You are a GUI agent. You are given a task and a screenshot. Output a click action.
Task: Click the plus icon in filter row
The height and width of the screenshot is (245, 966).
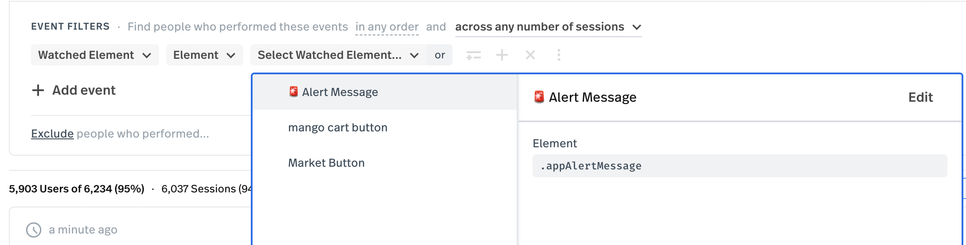point(502,55)
